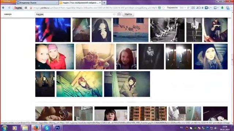
Task: Clear the search query with the X icon
Action: pos(114,14)
